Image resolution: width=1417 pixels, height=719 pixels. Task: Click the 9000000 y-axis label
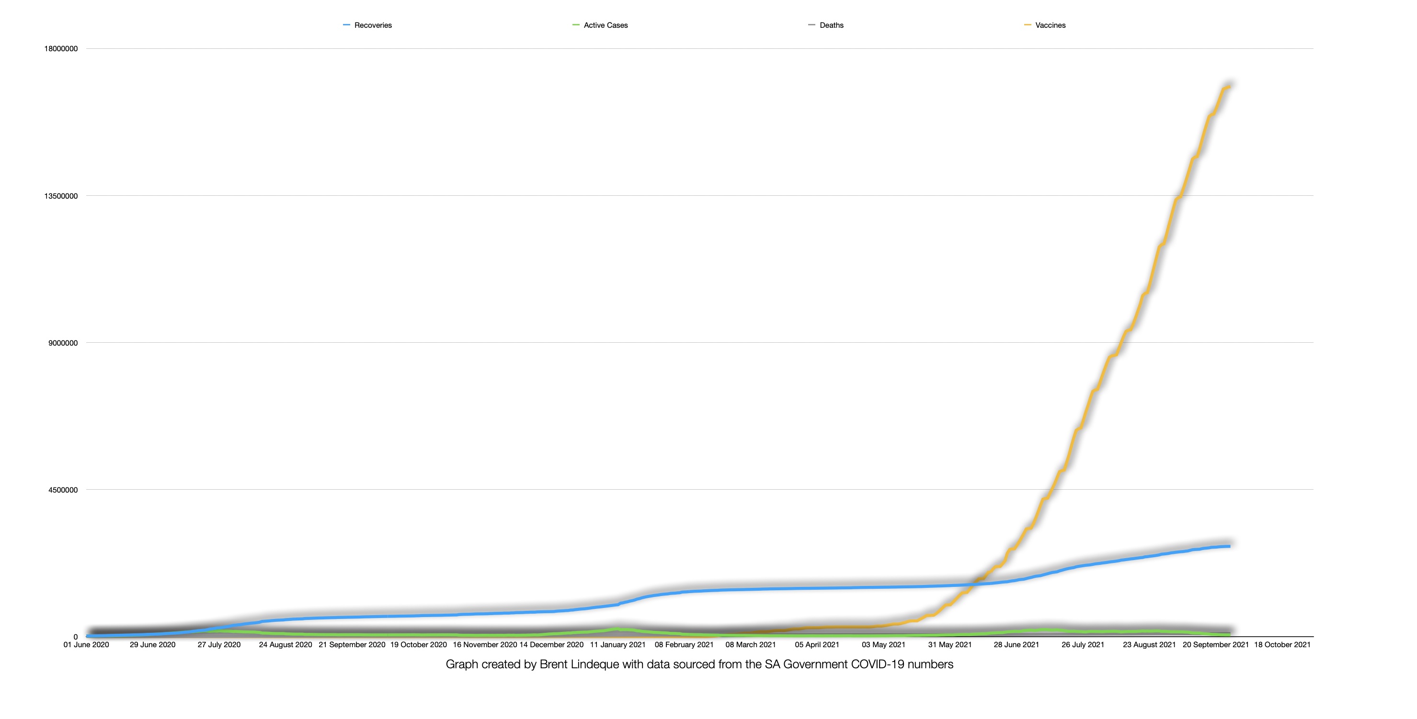63,343
